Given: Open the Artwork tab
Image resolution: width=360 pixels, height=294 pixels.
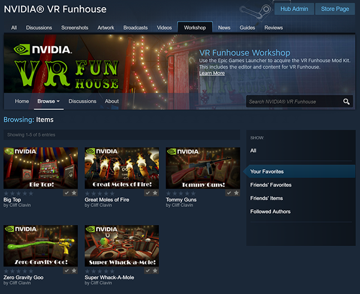Looking at the screenshot, I should point(106,28).
